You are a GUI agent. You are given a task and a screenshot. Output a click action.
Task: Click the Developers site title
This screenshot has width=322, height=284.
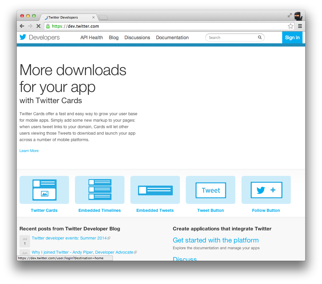[x=44, y=37]
